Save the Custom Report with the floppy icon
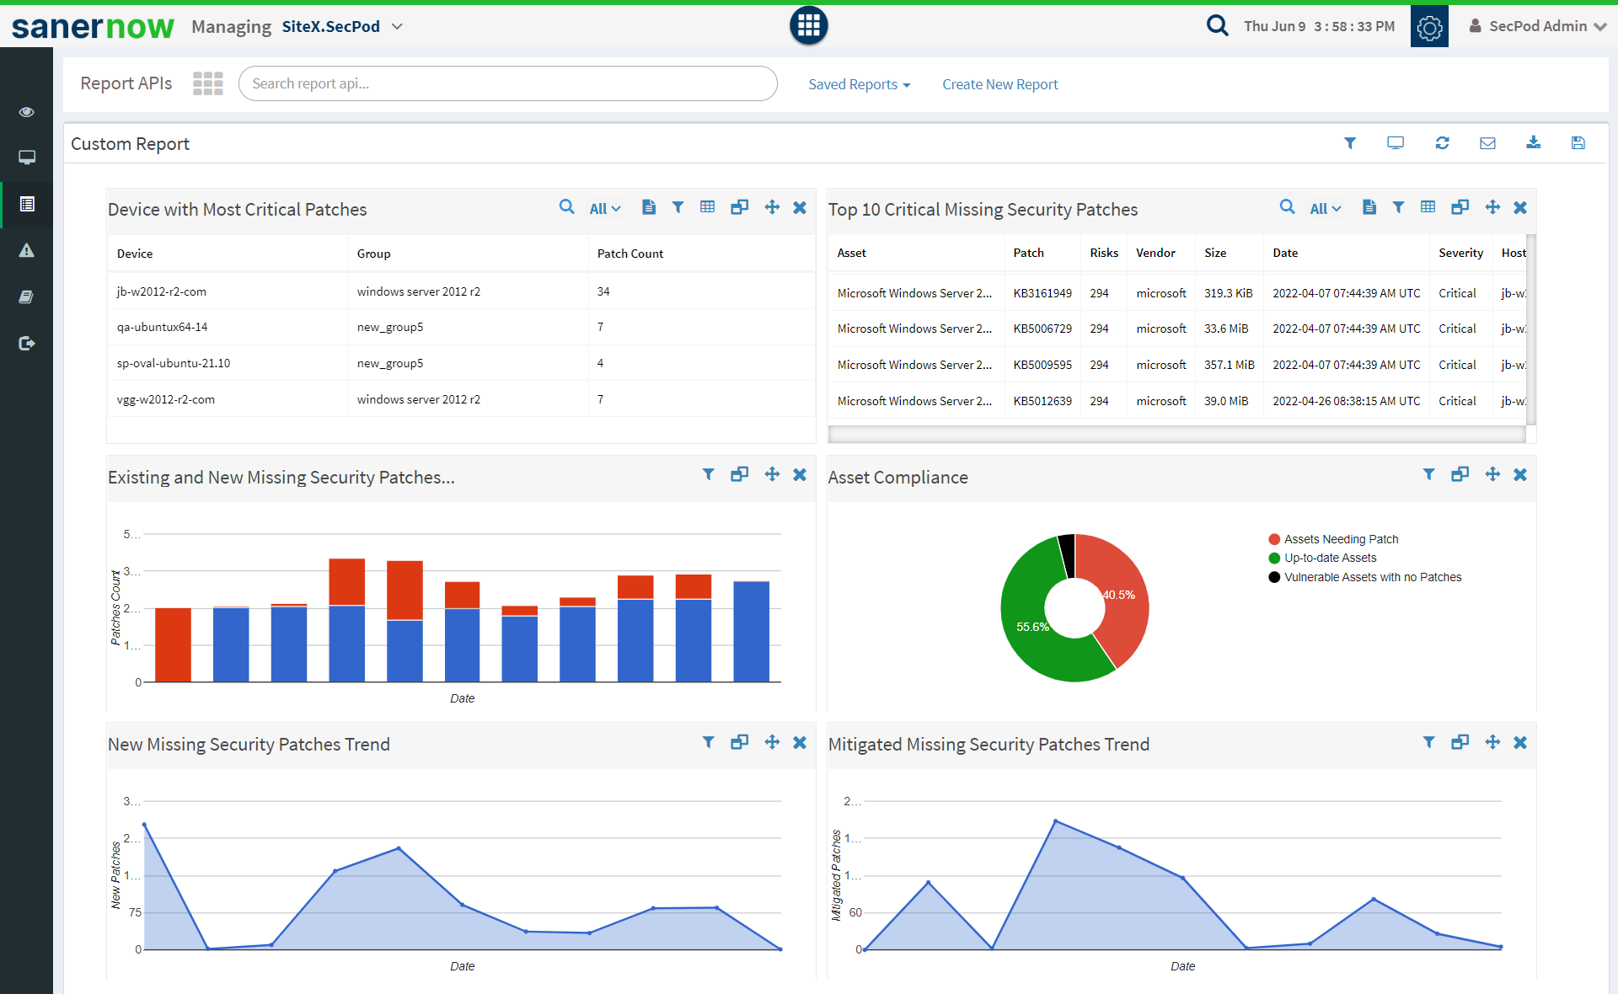Image resolution: width=1618 pixels, height=994 pixels. click(x=1578, y=143)
